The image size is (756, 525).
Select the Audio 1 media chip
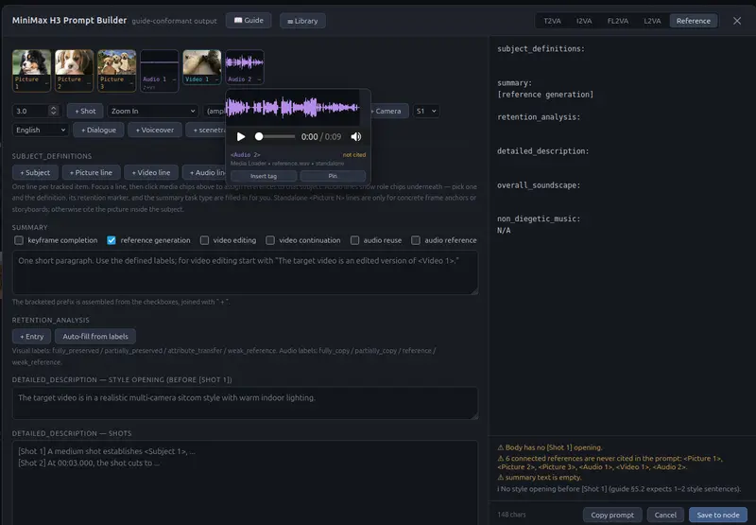pos(159,70)
